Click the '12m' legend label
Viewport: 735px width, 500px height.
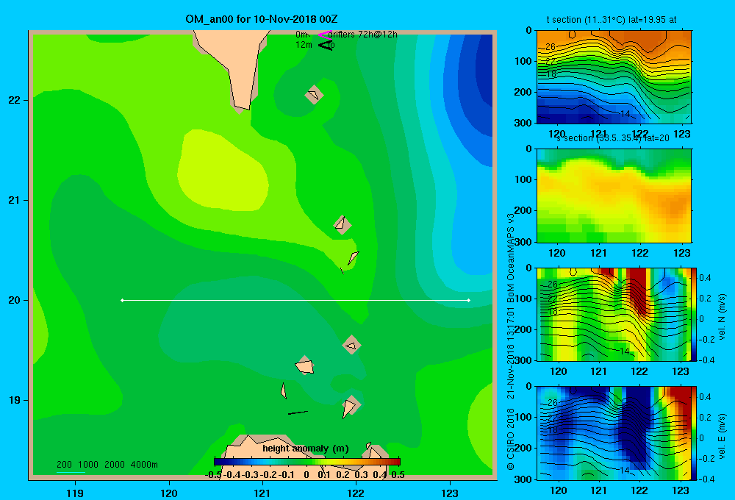[x=304, y=45]
